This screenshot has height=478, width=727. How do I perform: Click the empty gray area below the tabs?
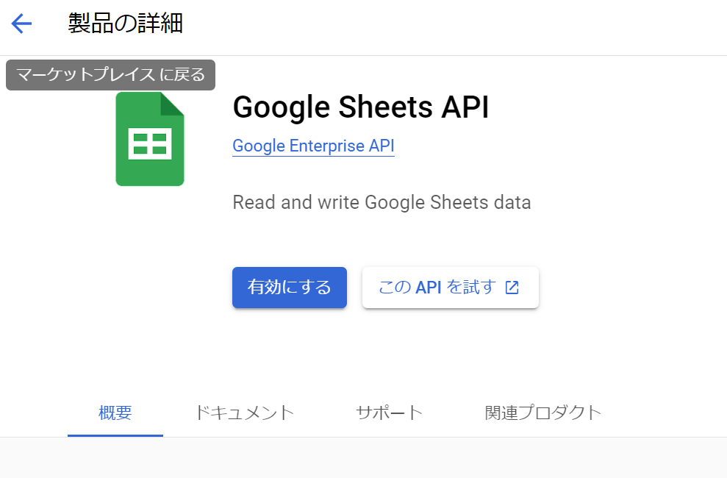click(363, 457)
